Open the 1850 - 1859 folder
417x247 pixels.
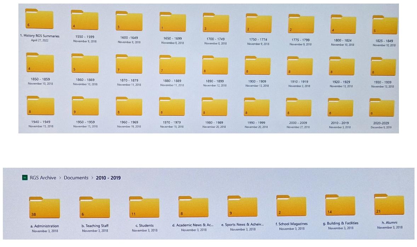[x=40, y=63]
